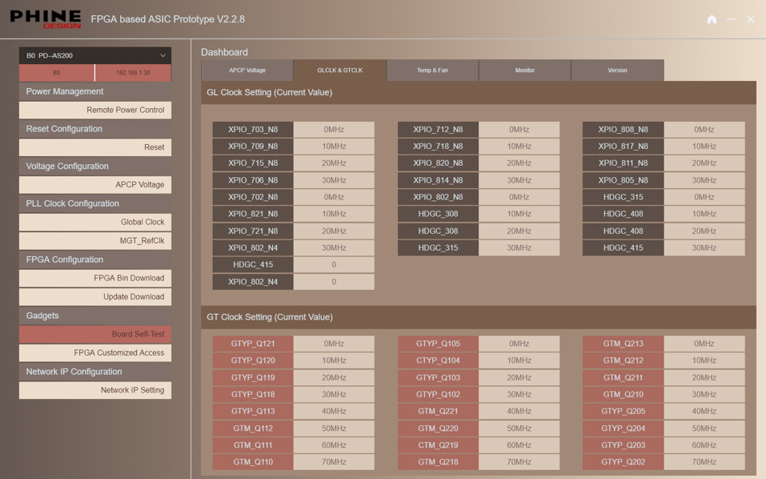Click the XPIO_805_N8 30MHz value

pos(704,180)
